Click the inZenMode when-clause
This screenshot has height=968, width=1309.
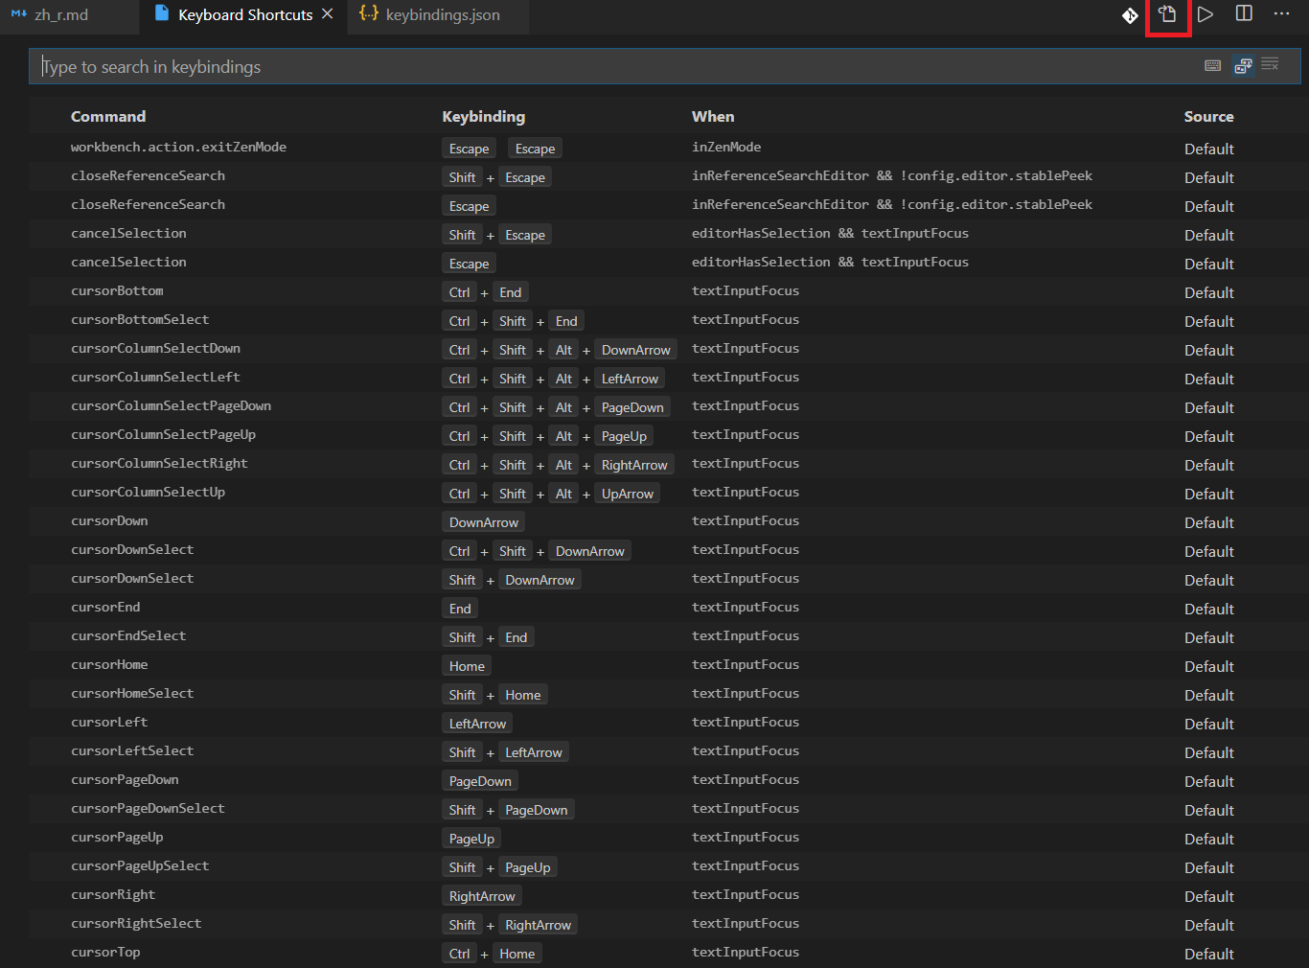tap(726, 147)
